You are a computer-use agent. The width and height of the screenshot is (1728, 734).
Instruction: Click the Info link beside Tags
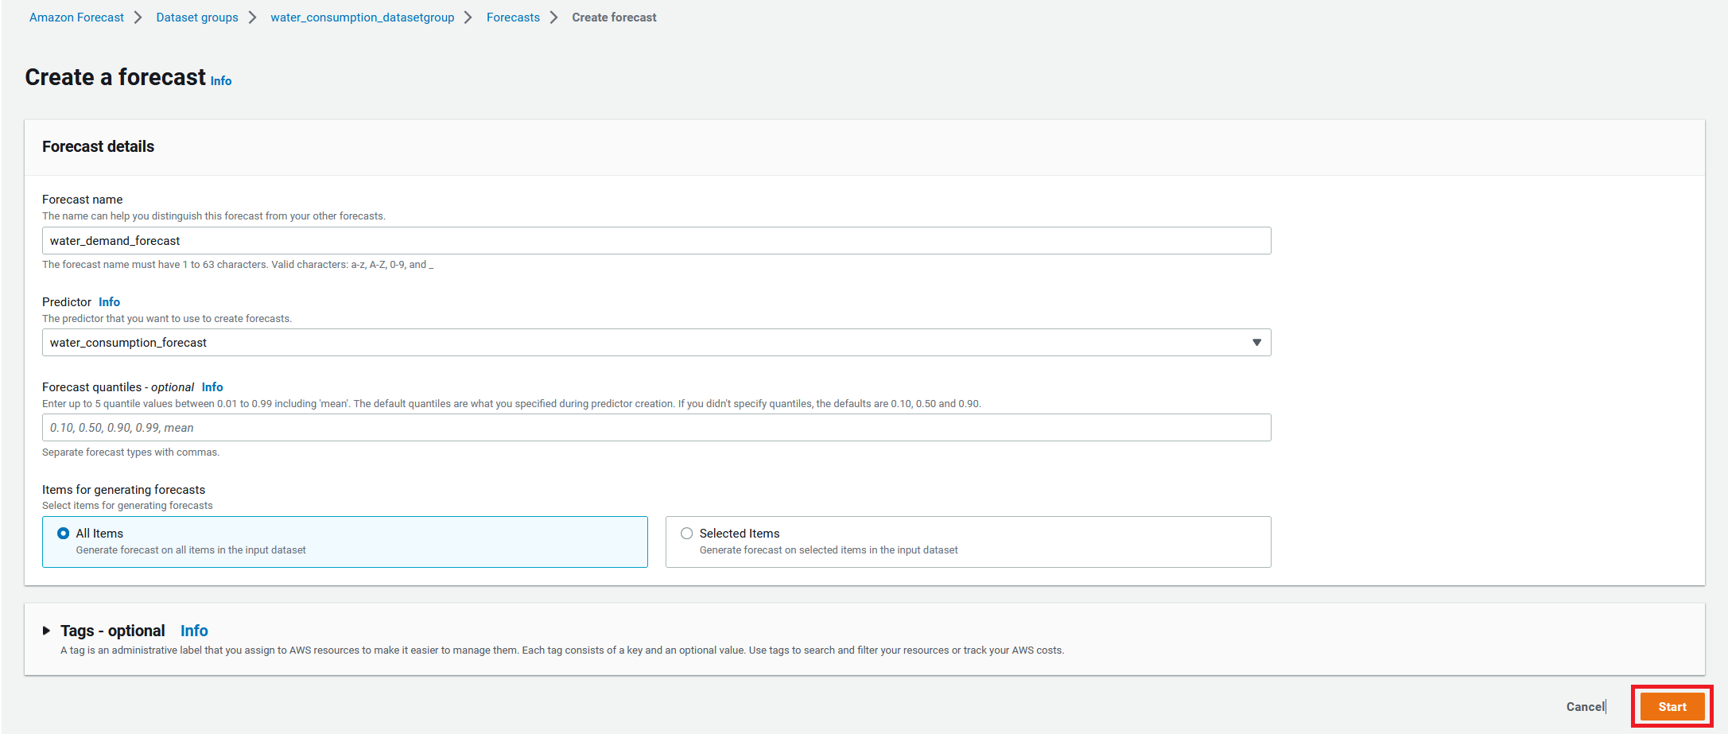coord(194,631)
